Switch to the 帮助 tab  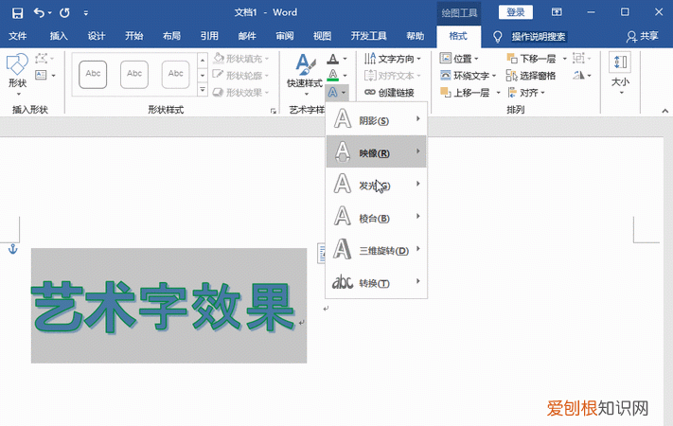415,37
